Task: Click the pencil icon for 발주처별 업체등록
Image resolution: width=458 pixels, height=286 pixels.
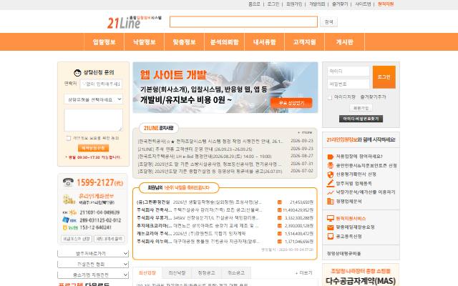Action: point(331,183)
